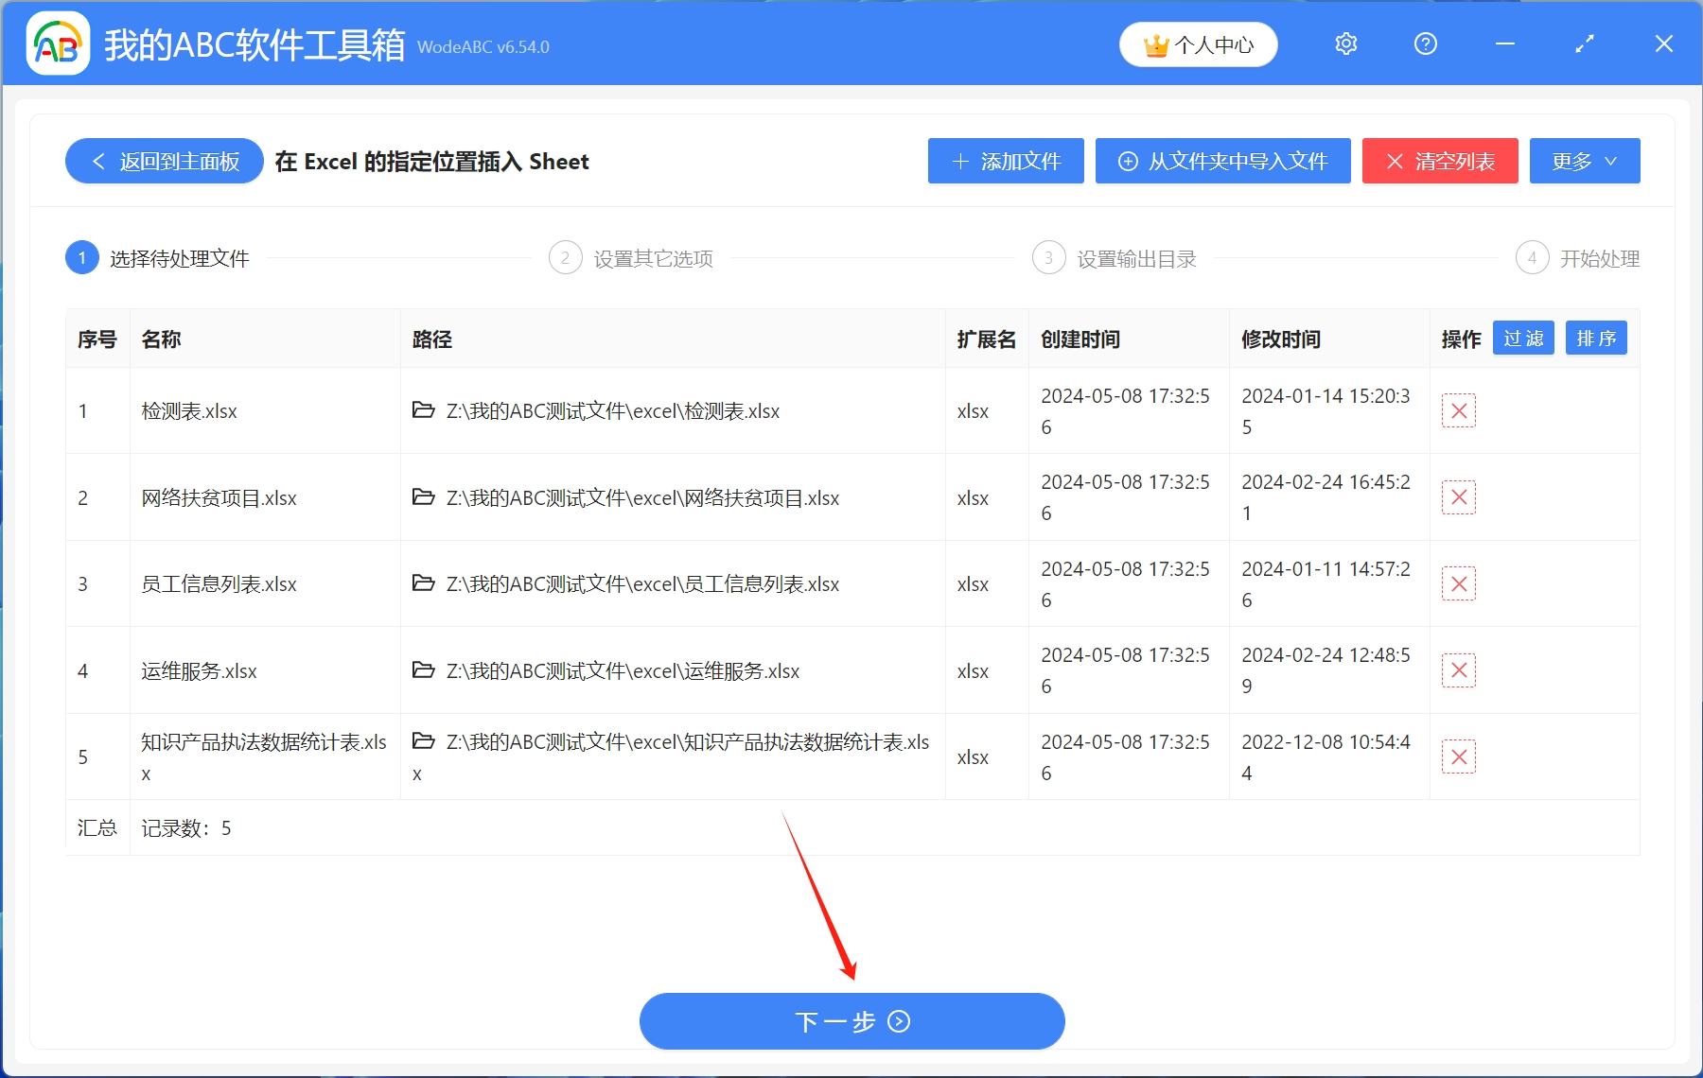Remove 检测表.xlsx with its red X

[x=1459, y=411]
